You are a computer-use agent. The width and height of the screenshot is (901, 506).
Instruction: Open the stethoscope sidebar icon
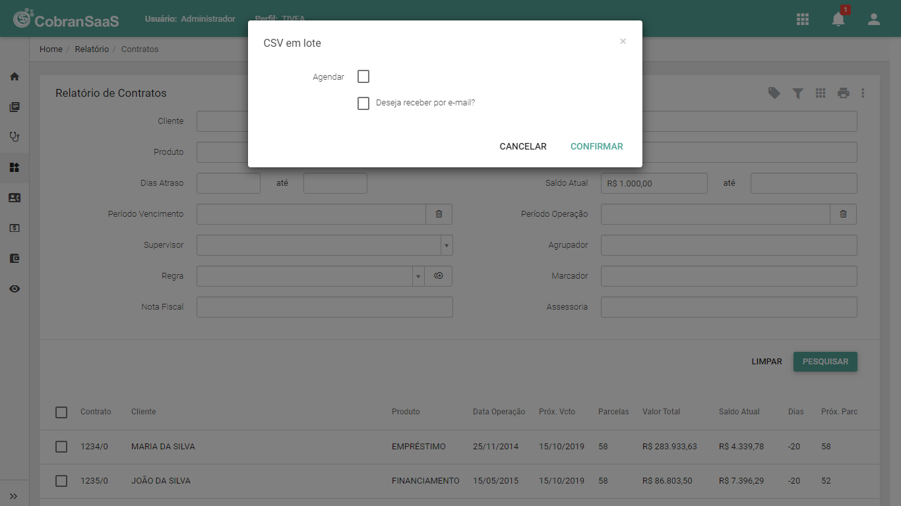pos(15,137)
